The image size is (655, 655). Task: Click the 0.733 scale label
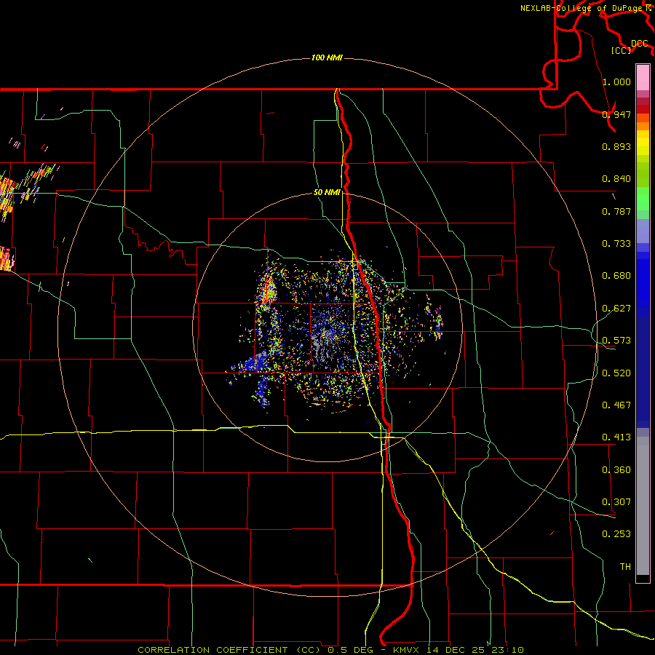pyautogui.click(x=616, y=244)
